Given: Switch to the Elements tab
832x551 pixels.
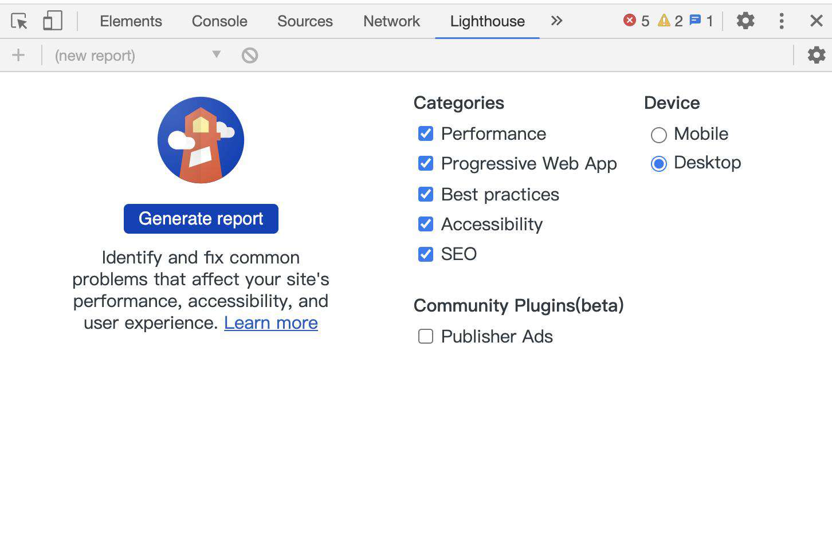Looking at the screenshot, I should pos(131,21).
